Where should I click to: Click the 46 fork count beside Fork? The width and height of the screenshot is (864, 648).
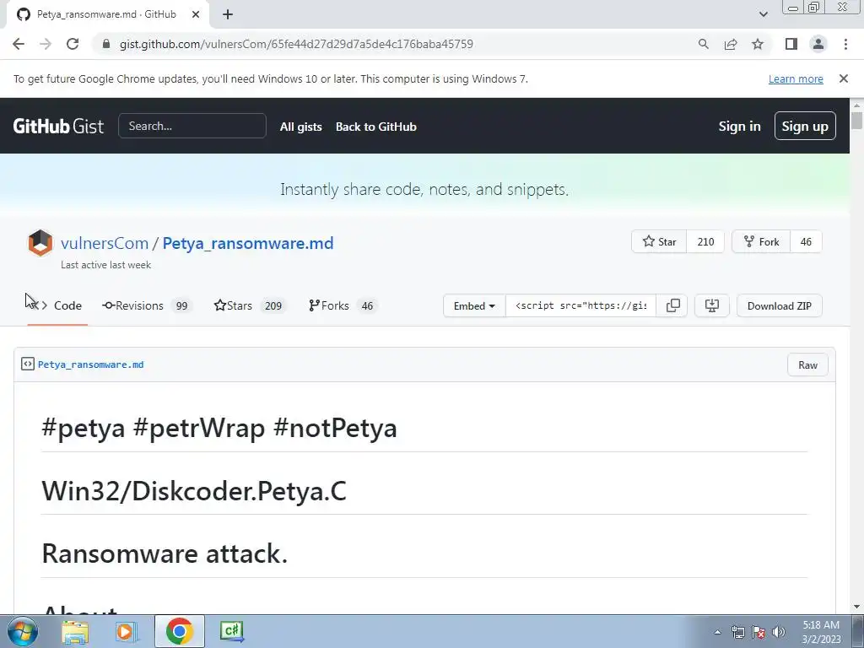(806, 241)
